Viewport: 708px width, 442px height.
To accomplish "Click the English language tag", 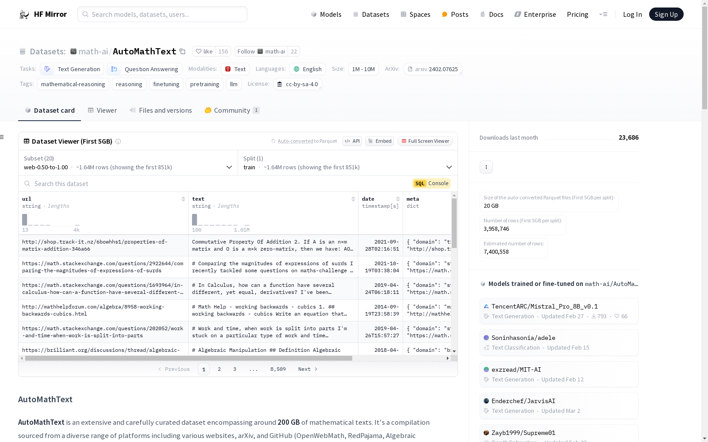I will point(308,69).
